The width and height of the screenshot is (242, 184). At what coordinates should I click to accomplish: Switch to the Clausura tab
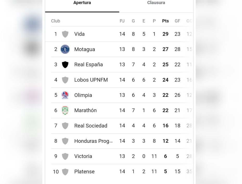(x=156, y=3)
